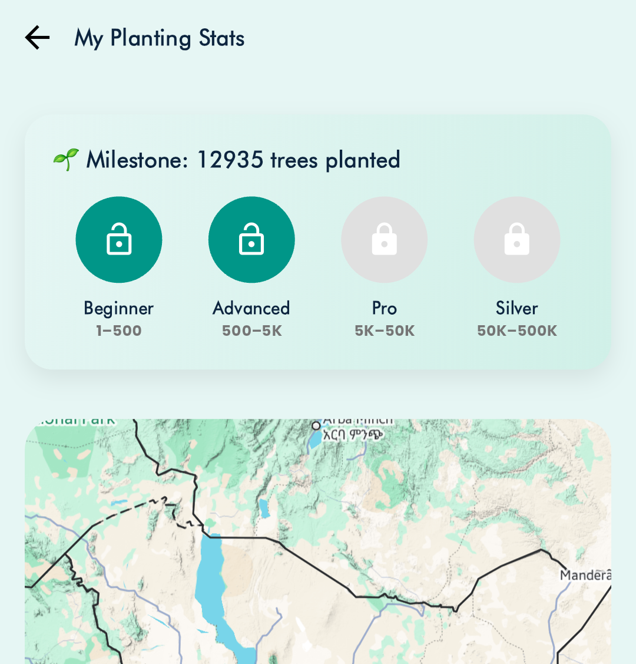Viewport: 636px width, 664px height.
Task: Tap the '5K–50K' range text
Action: pyautogui.click(x=384, y=331)
